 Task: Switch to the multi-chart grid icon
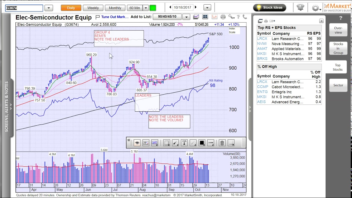click(x=205, y=17)
